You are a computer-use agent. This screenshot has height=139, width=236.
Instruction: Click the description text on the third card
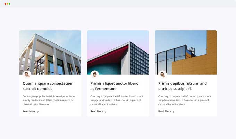coord(185,100)
